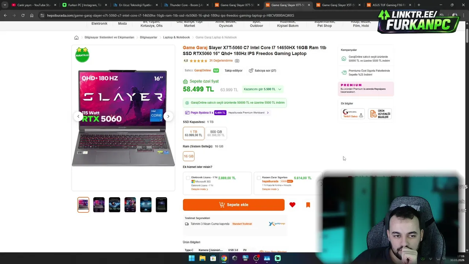Screen dimensions: 469x264
Task: Open new browser tab plus icon
Action: pyautogui.click(x=419, y=5)
